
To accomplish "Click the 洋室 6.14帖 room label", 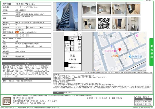I will 72,57.
